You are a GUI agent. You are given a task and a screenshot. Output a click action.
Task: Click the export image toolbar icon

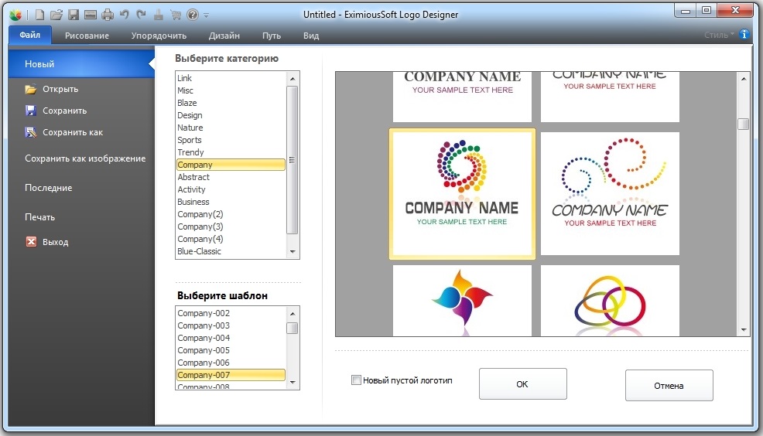click(x=91, y=15)
